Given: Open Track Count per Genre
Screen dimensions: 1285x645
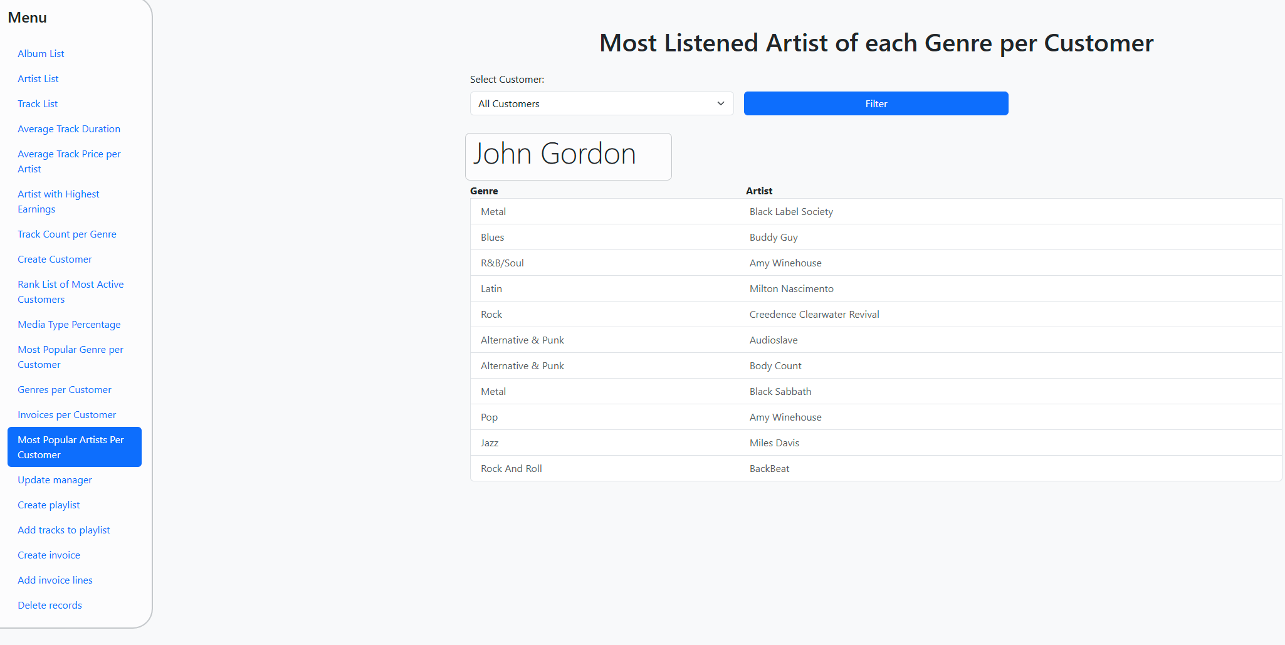Looking at the screenshot, I should pyautogui.click(x=67, y=234).
